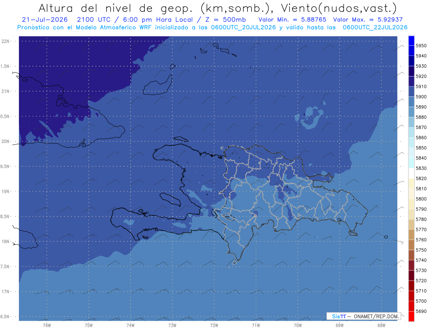Select the valid-until time '0600UTC_22JUL2026'
The height and width of the screenshot is (330, 428).
coord(375,27)
